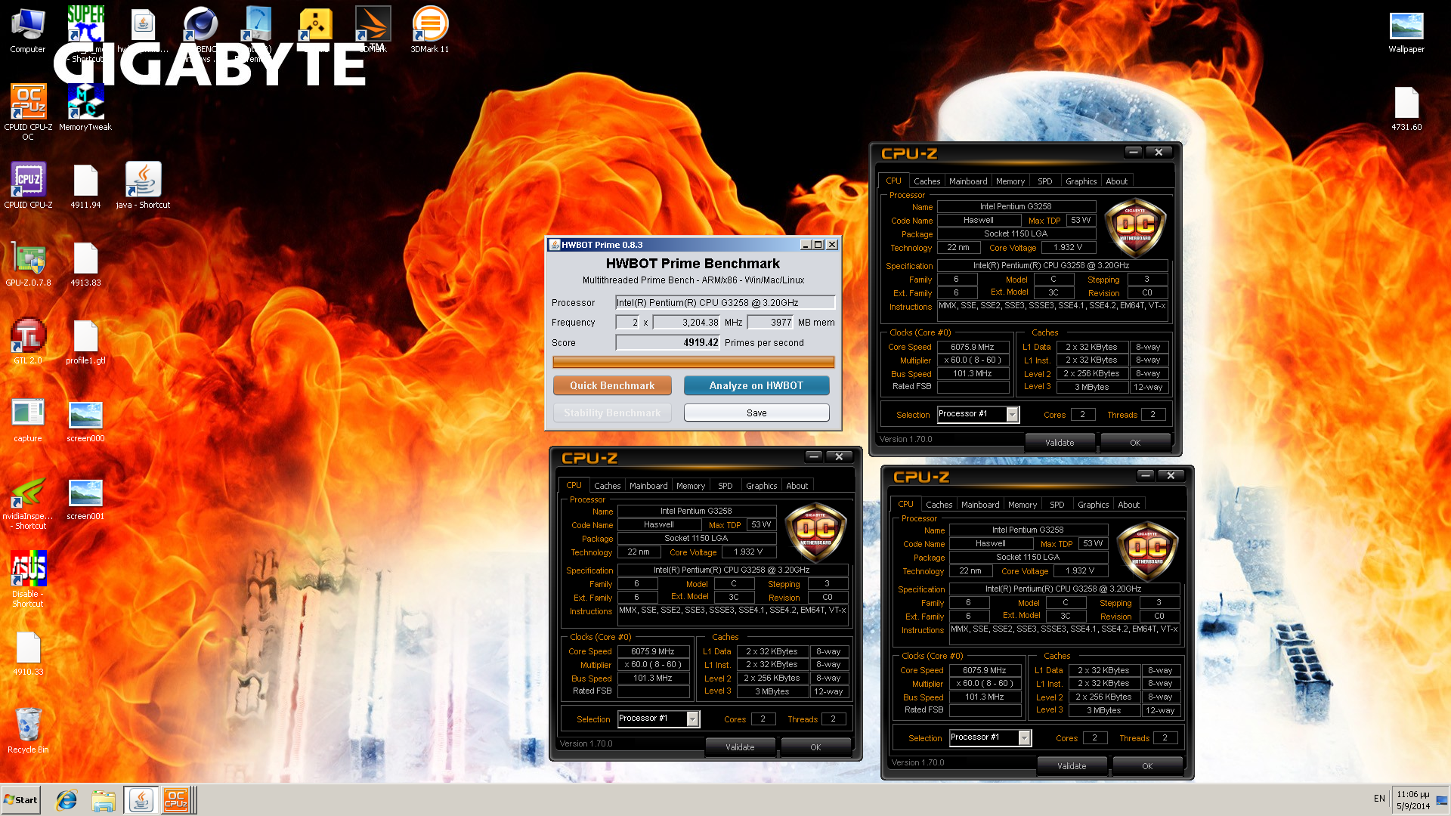
Task: Open the Windows Start menu
Action: (20, 800)
